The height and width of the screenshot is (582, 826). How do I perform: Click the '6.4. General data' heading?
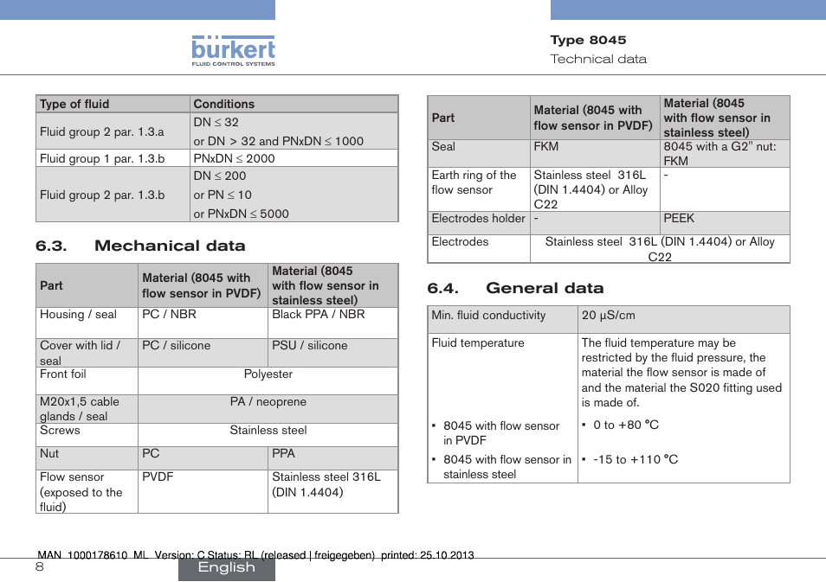[x=515, y=288]
